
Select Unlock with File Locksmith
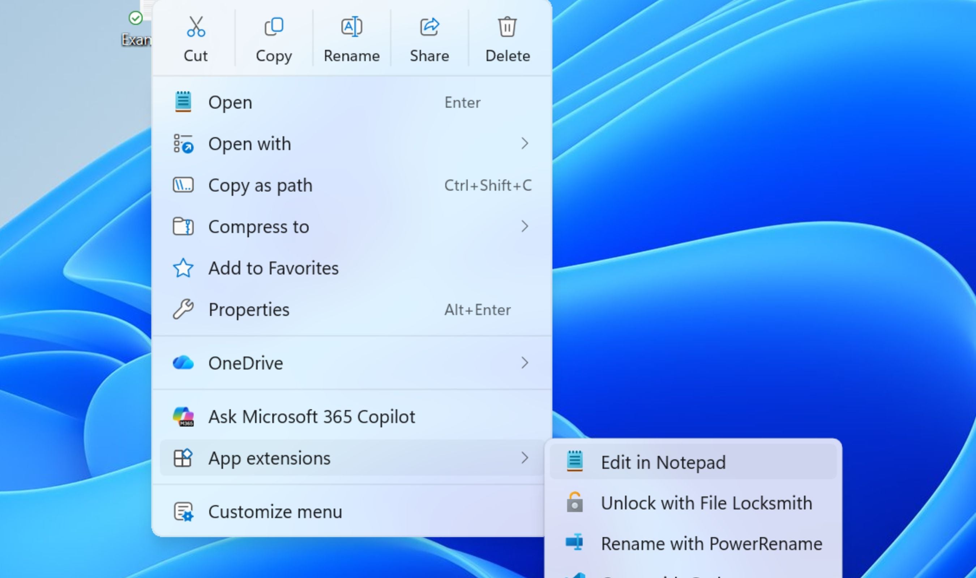(x=693, y=502)
